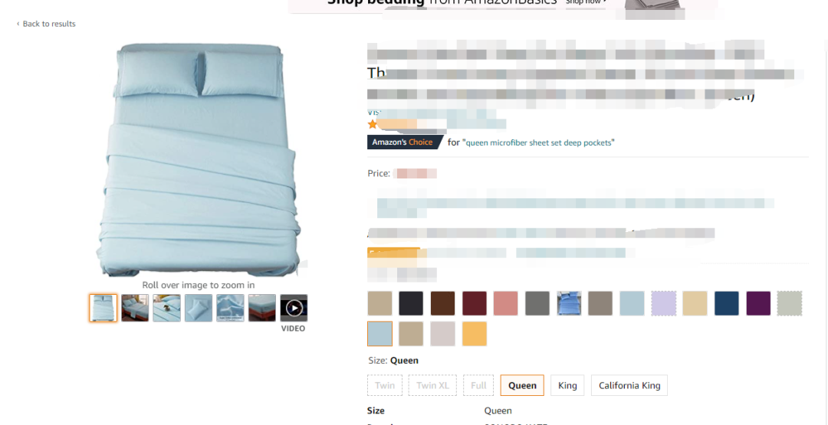Select the brown color swatch
The image size is (828, 425).
[442, 303]
